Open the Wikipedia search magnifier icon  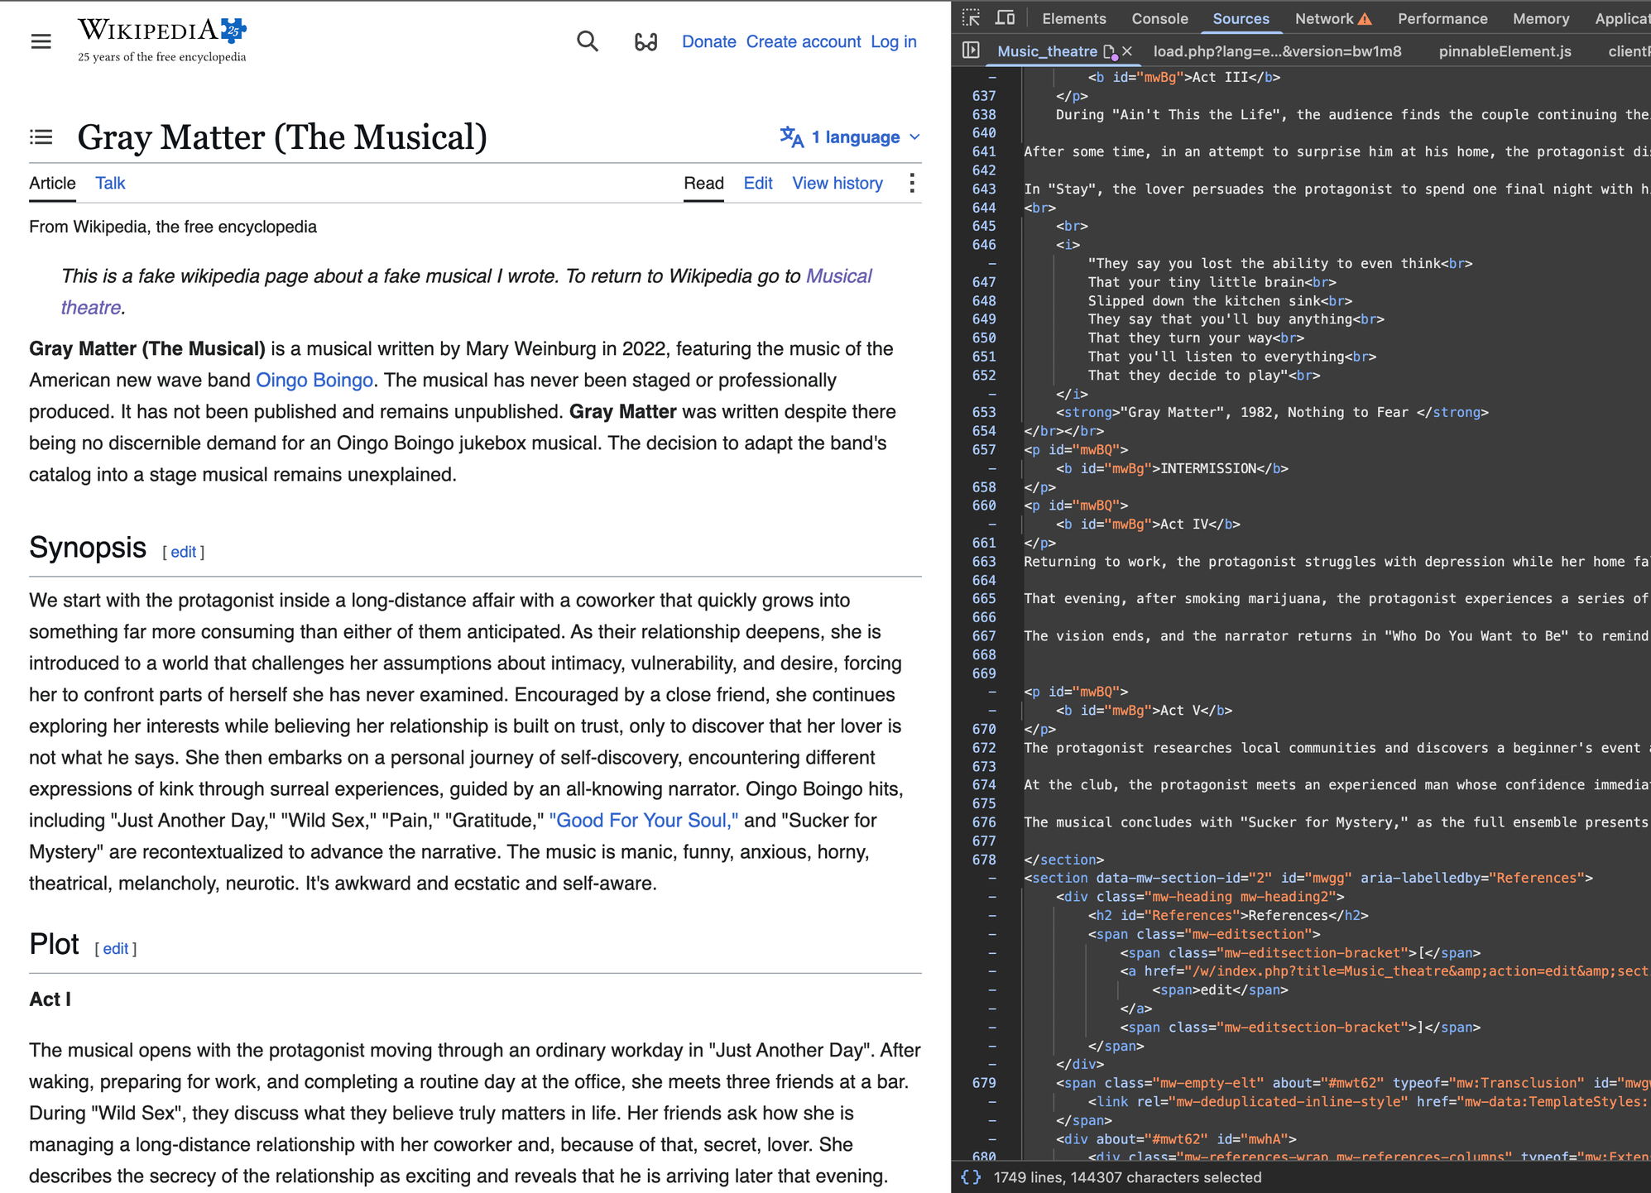(x=588, y=41)
